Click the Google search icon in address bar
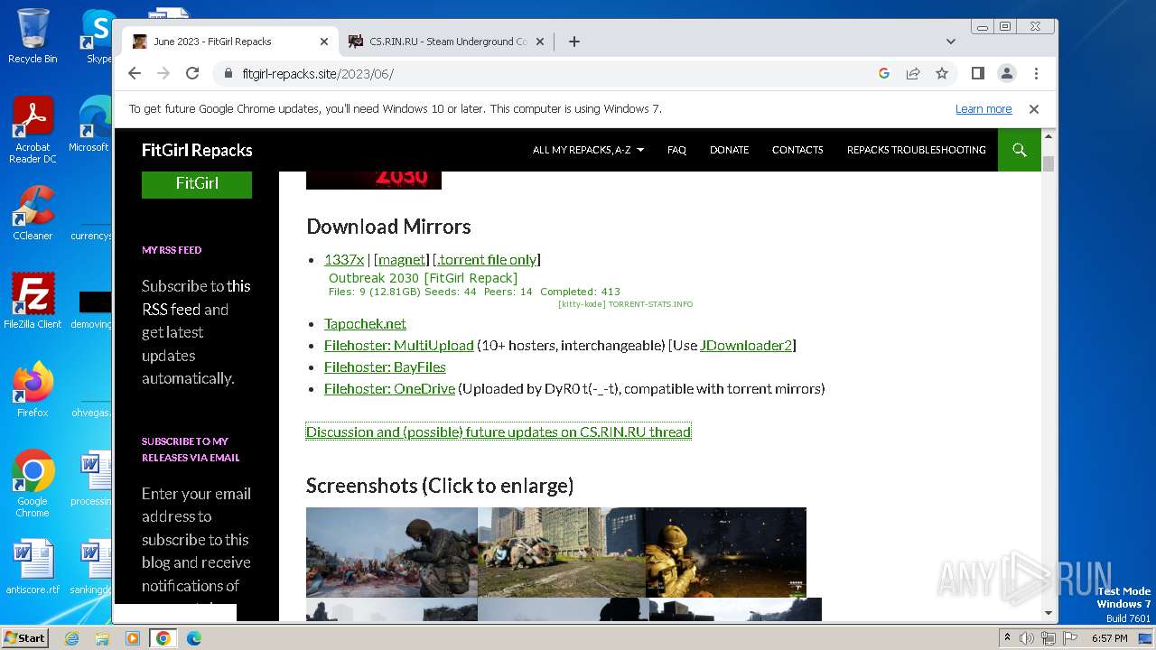1156x650 pixels. pos(884,73)
